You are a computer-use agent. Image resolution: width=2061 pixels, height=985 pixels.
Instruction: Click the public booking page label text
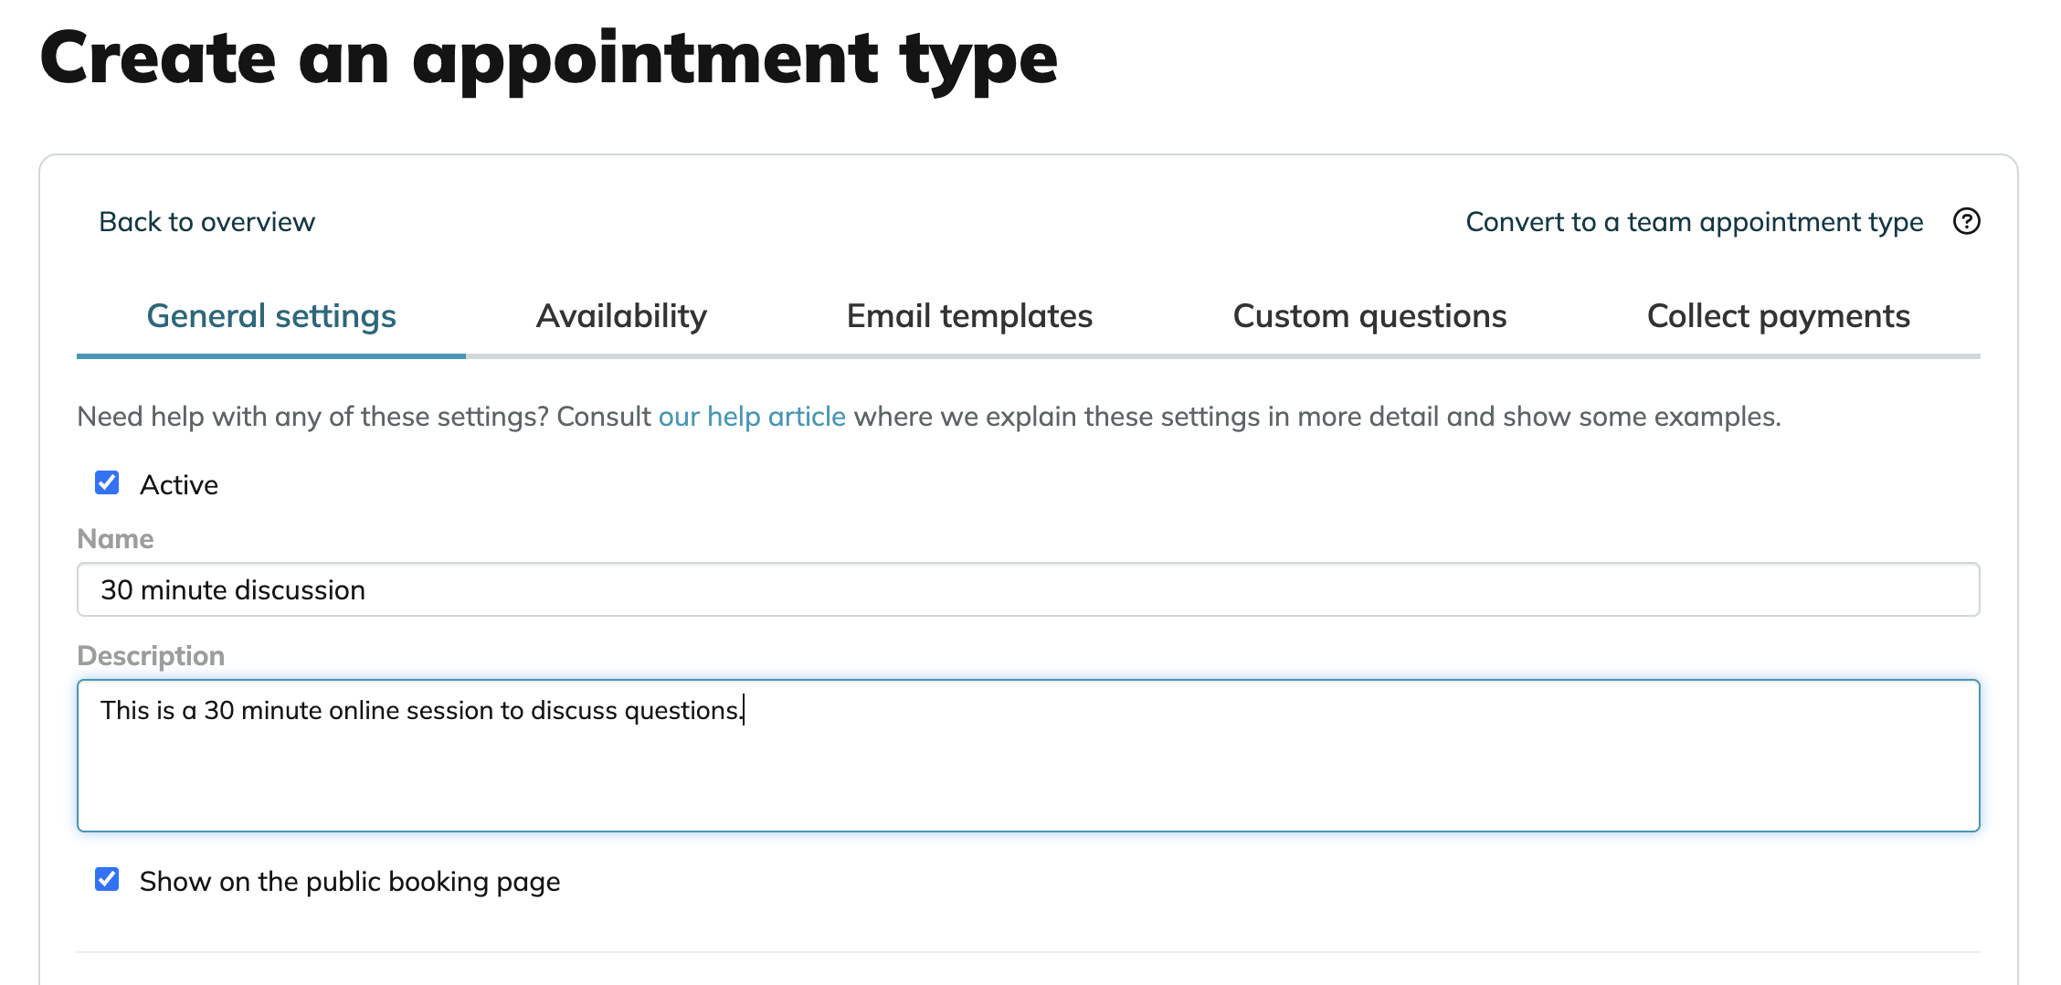tap(350, 882)
